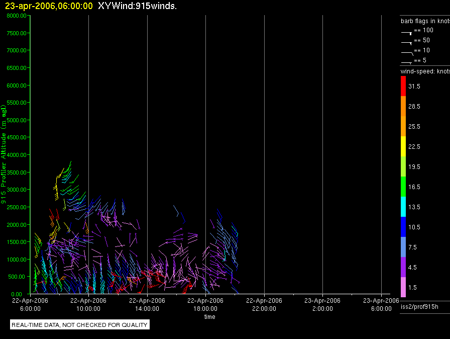The height and width of the screenshot is (339, 450).
Task: Click the 915 Profiler Altitude axis title
Action: click(x=4, y=155)
